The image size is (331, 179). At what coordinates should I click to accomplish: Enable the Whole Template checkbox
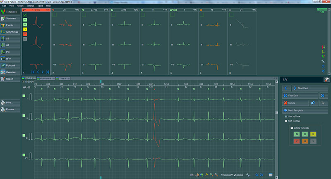click(291, 128)
